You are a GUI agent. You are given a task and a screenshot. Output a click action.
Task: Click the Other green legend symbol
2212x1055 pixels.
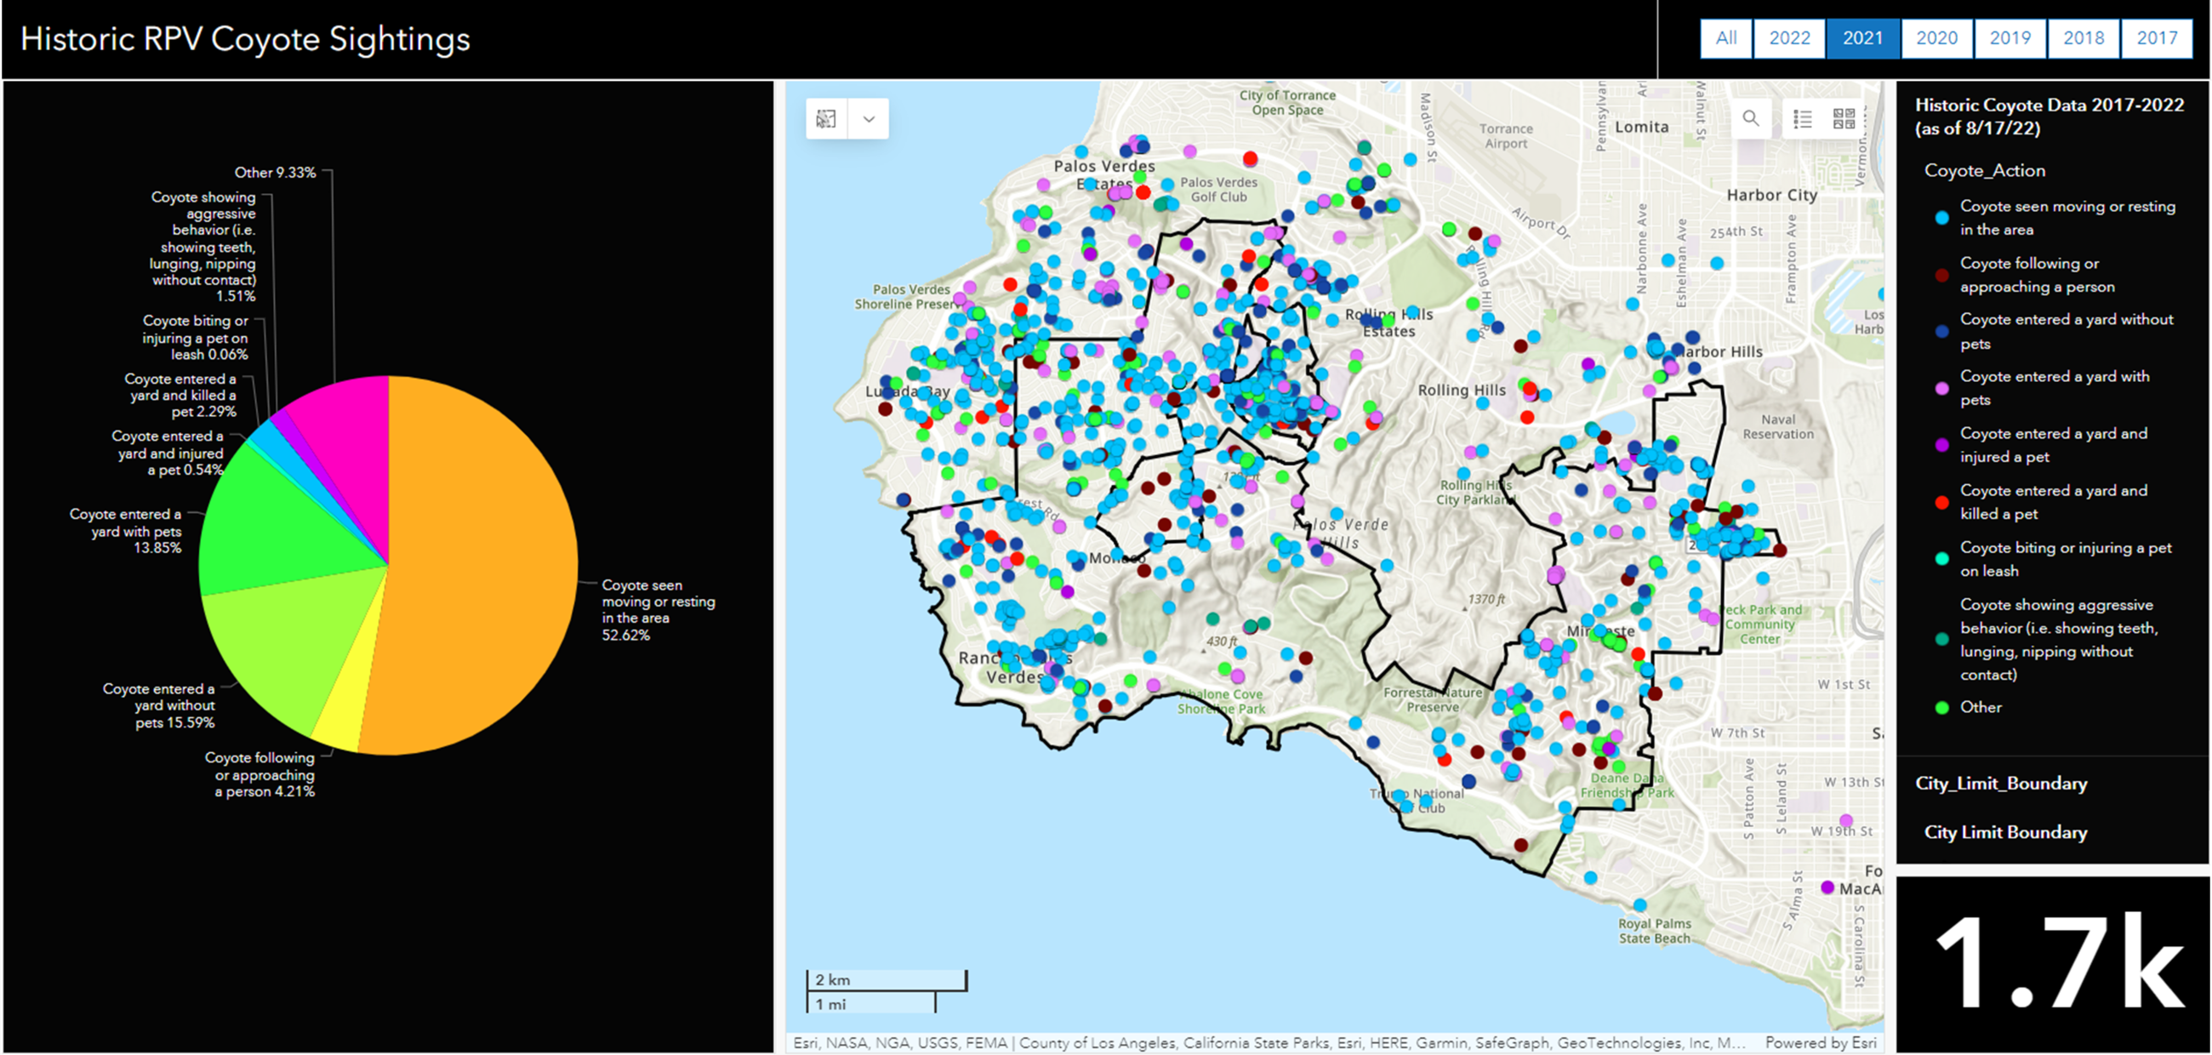pos(1941,708)
